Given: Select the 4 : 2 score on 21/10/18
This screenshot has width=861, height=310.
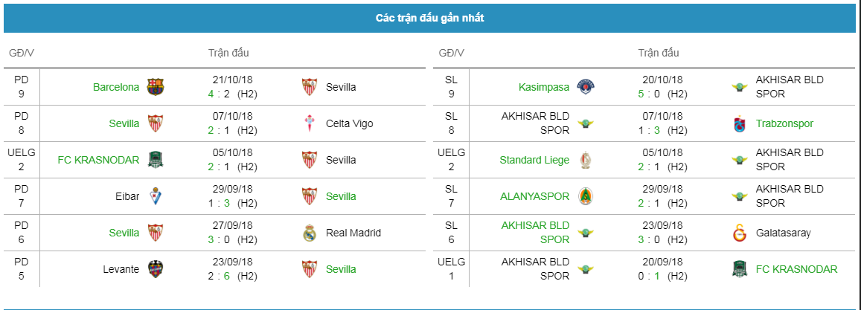Looking at the screenshot, I should 217,94.
